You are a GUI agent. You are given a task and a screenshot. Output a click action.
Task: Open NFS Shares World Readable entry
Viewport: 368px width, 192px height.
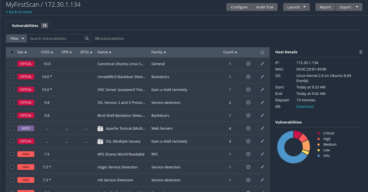coord(121,154)
